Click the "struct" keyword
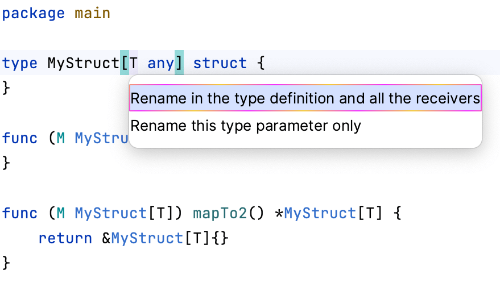Image resolution: width=500 pixels, height=299 pixels. (x=220, y=63)
